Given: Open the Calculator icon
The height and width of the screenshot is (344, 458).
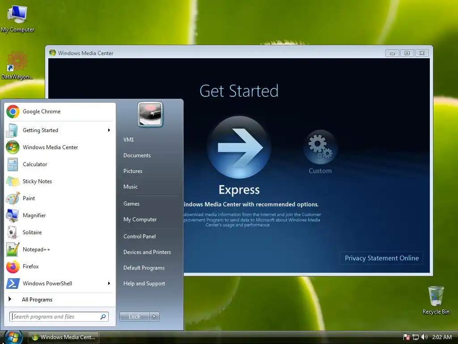Looking at the screenshot, I should (x=13, y=164).
